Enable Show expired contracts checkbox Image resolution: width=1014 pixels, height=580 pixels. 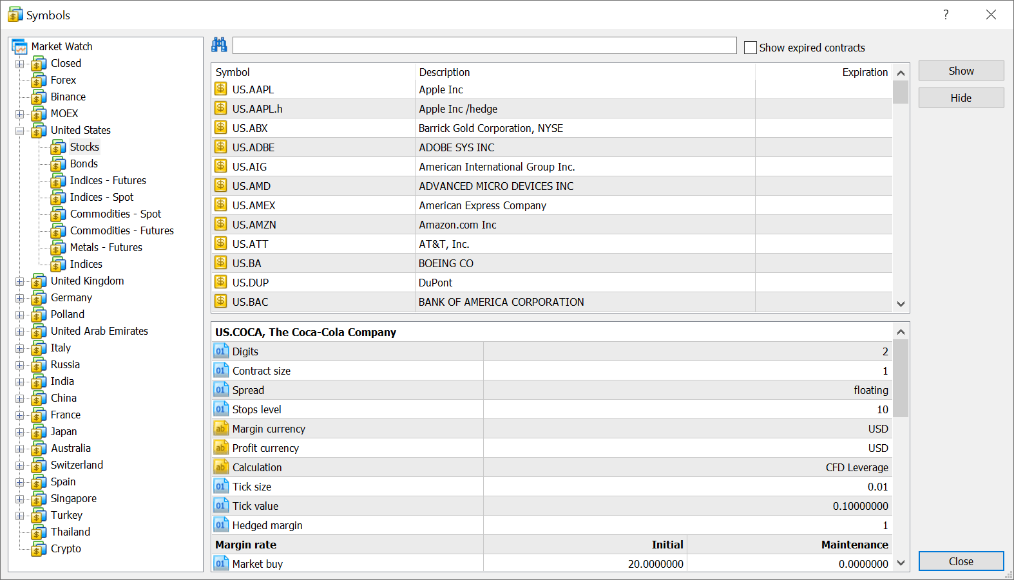tap(750, 48)
